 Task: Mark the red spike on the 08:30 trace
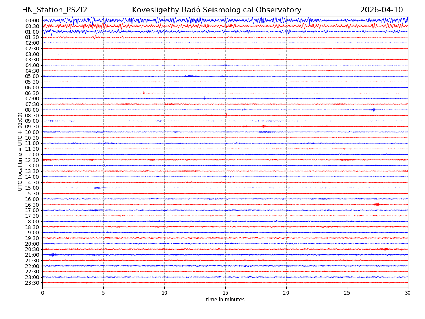pyautogui.click(x=226, y=115)
